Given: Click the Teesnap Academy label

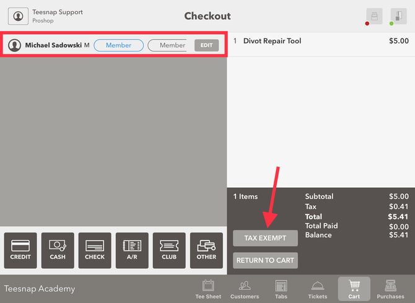Looking at the screenshot, I should 40,289.
